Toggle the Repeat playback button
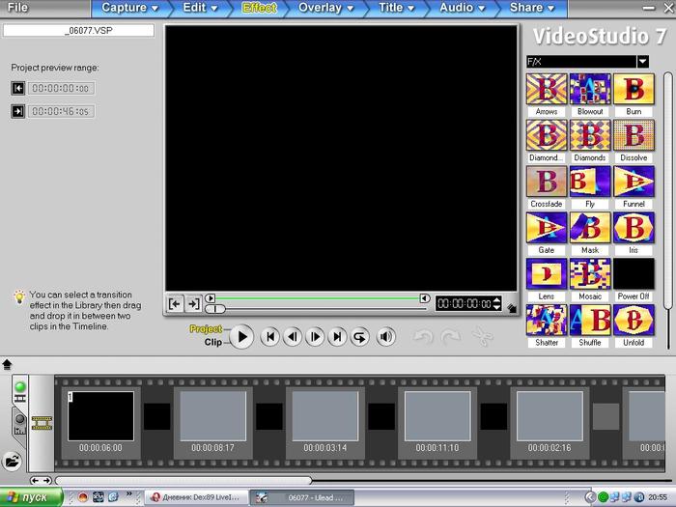Image resolution: width=676 pixels, height=507 pixels. pos(360,337)
